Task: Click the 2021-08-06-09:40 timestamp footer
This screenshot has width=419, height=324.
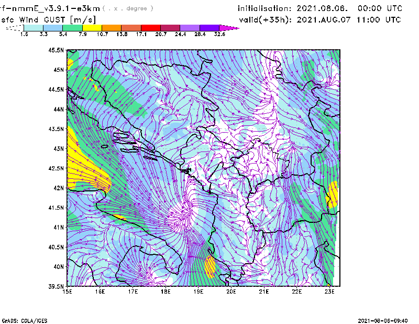Action: tap(383, 319)
